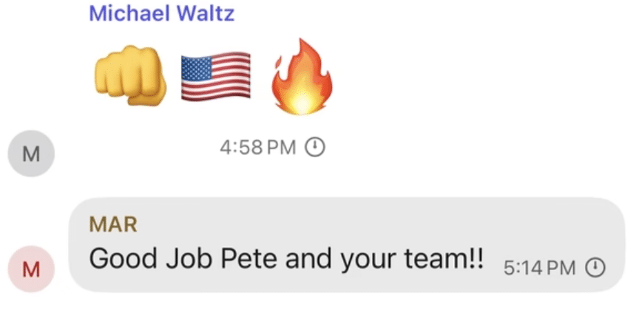639x310 pixels.
Task: Click the 5:14 PM timestamp
Action: point(539,266)
